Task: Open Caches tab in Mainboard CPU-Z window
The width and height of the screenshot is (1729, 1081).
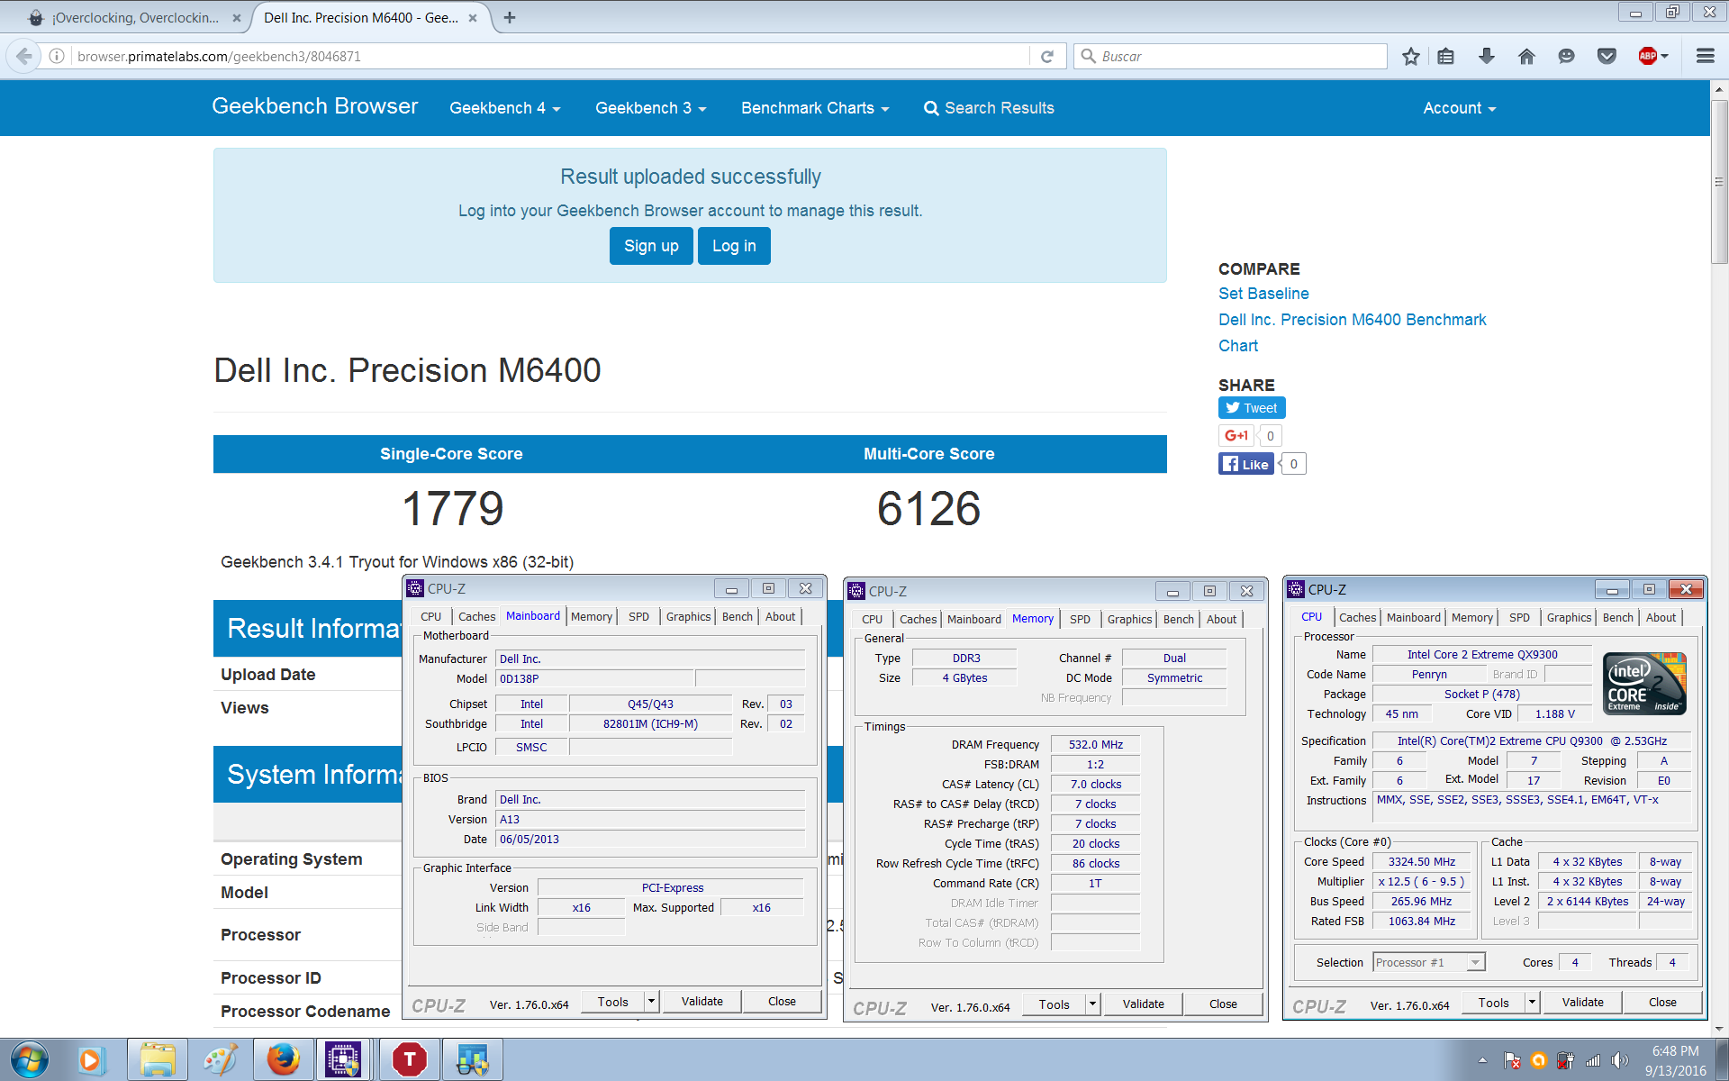Action: [476, 616]
